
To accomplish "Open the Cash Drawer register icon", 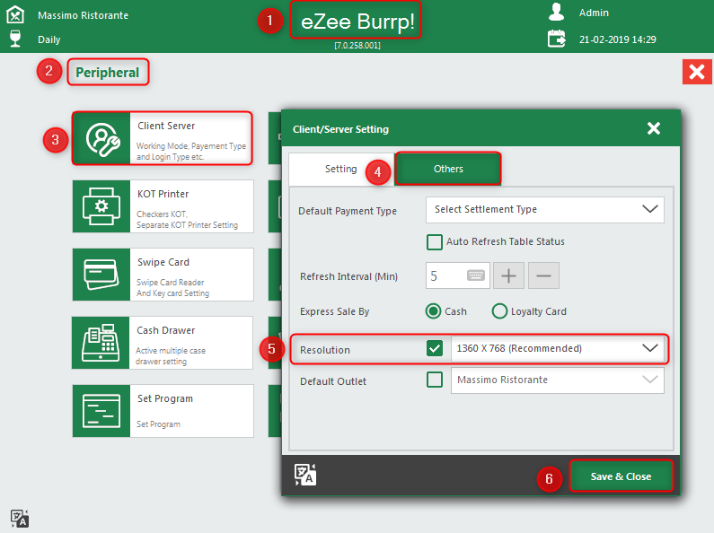I will pyautogui.click(x=101, y=343).
